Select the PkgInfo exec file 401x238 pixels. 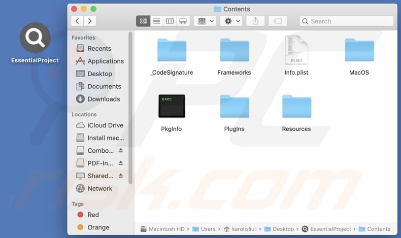(x=172, y=107)
